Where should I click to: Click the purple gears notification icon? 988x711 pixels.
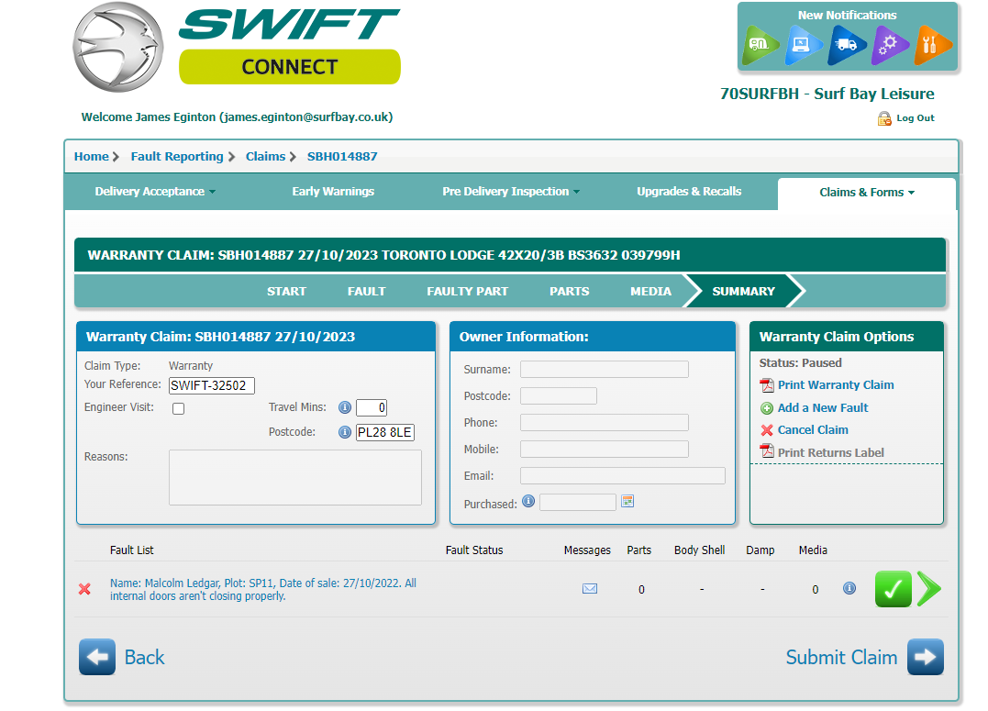point(890,45)
